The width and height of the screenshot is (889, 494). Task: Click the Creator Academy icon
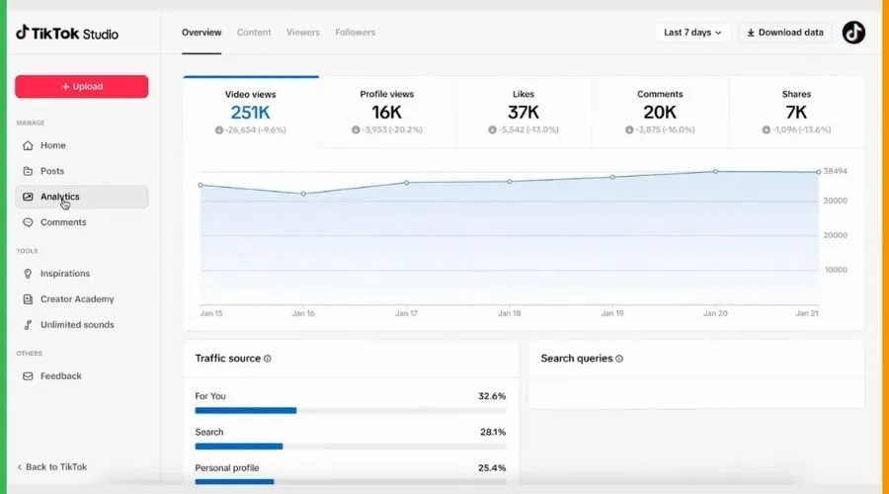click(28, 299)
